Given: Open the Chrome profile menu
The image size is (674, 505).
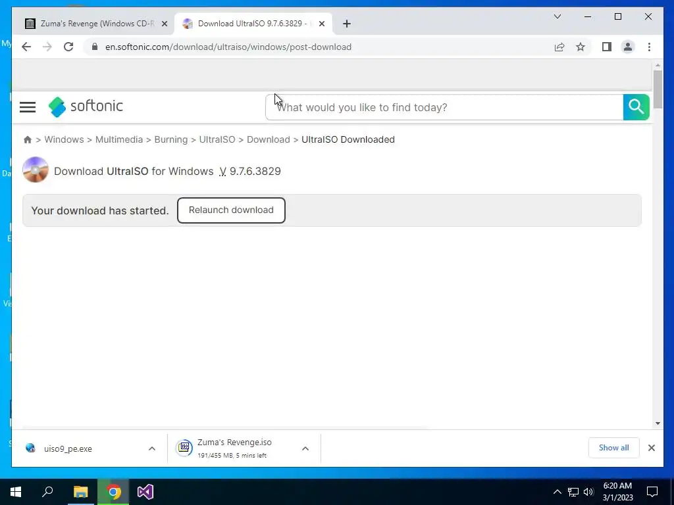Looking at the screenshot, I should pos(627,47).
